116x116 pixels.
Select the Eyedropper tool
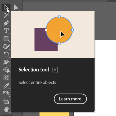click(6, 86)
